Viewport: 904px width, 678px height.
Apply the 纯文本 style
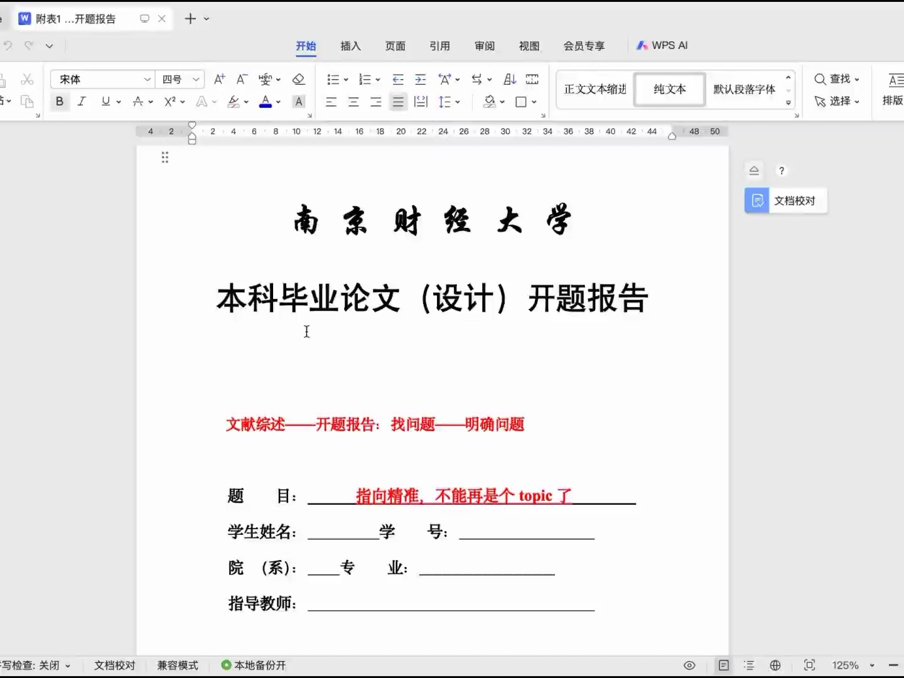pos(669,89)
